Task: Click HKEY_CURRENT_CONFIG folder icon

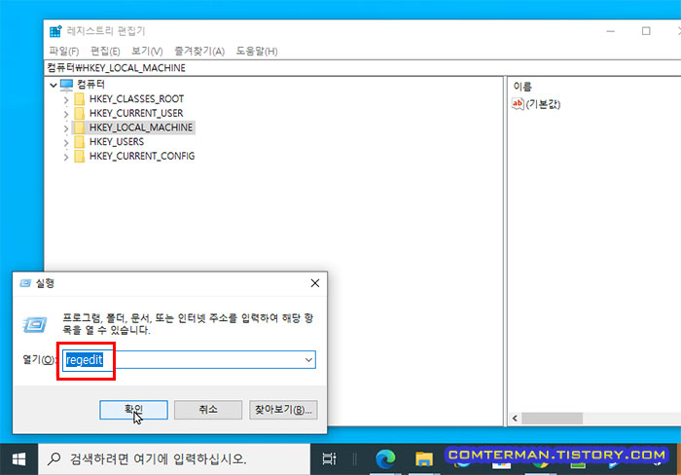Action: (x=79, y=157)
